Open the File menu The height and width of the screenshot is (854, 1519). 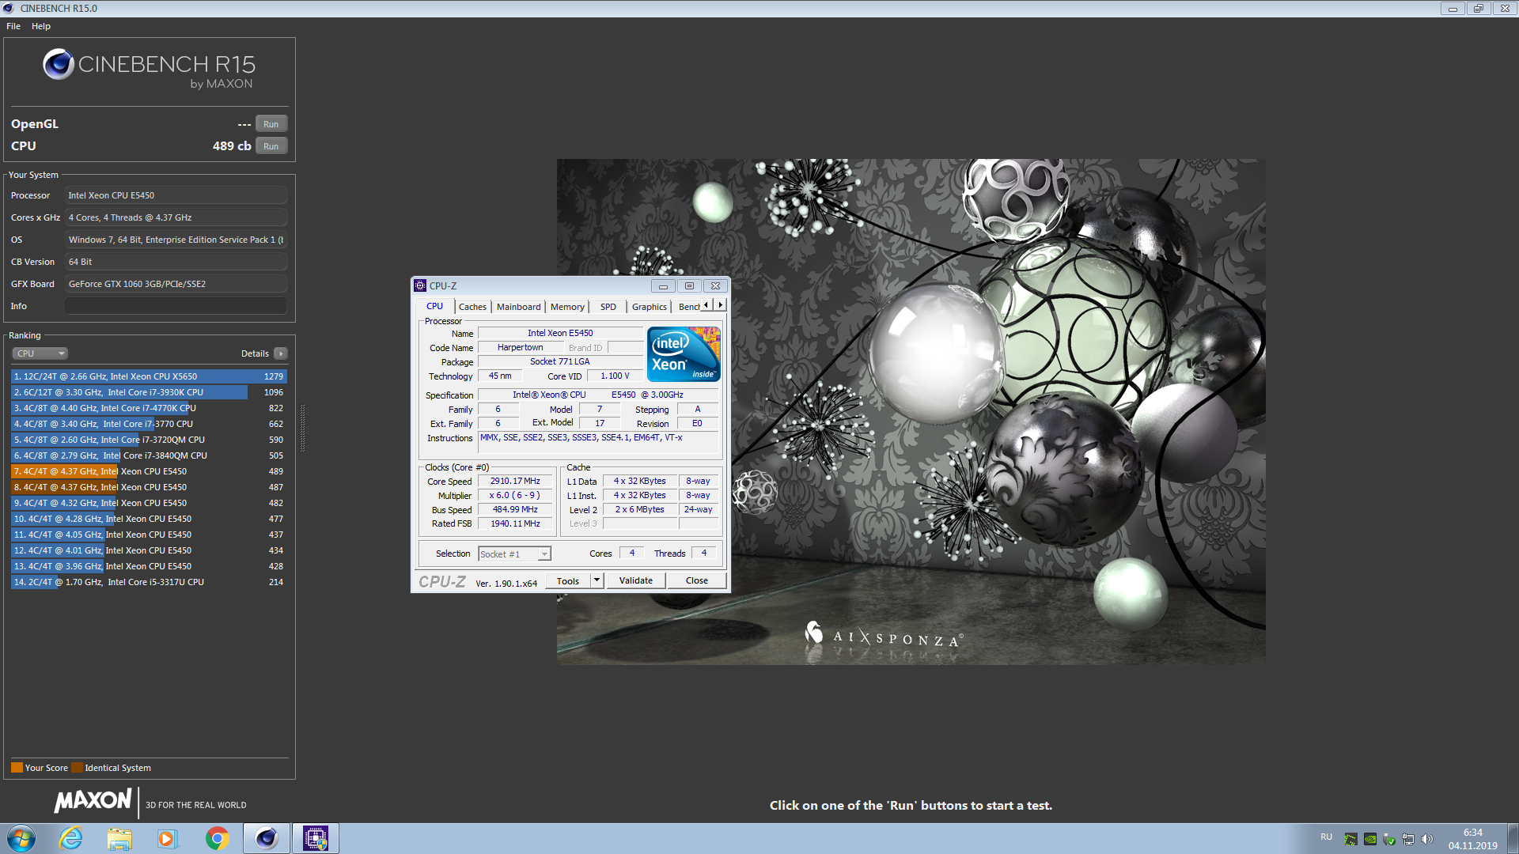[13, 26]
